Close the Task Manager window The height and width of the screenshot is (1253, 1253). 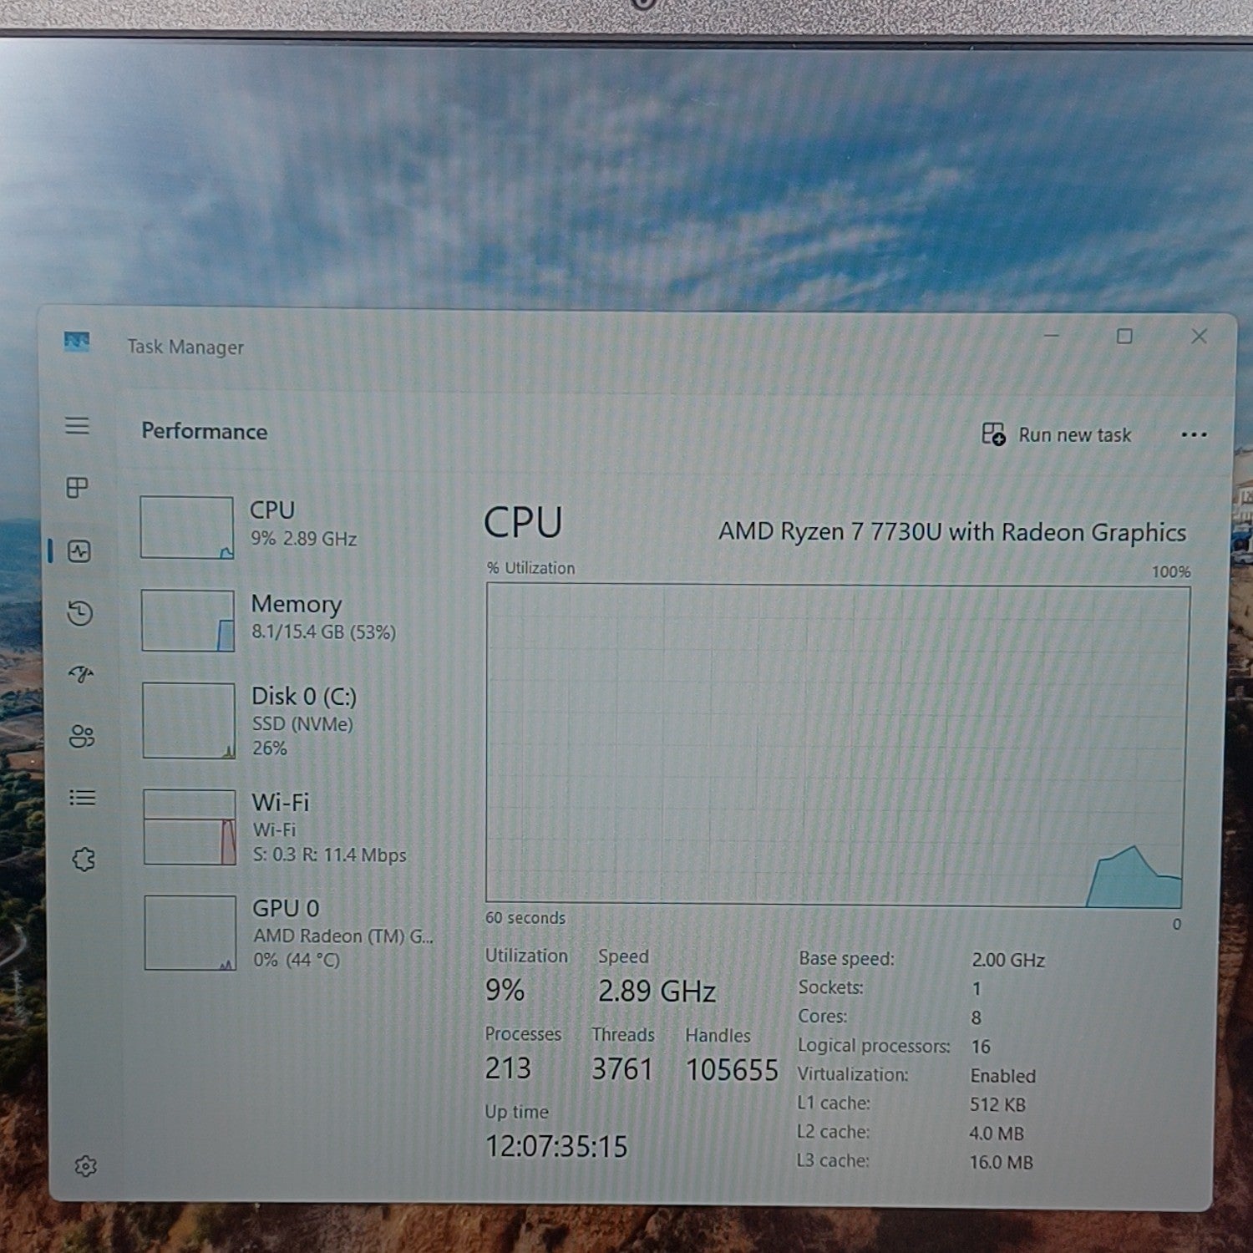[1200, 336]
